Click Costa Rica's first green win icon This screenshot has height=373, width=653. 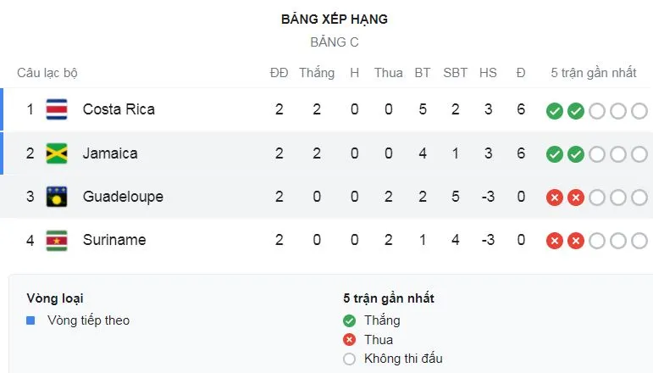[x=555, y=110]
